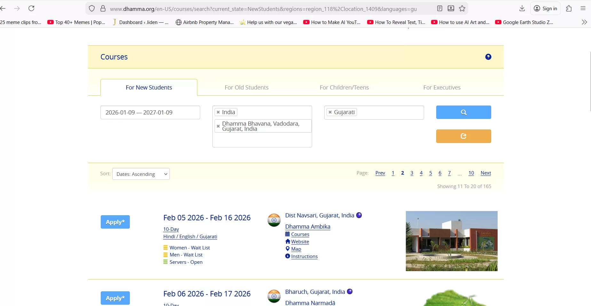Click the blue search magnifier button
The height and width of the screenshot is (306, 591).
pos(463,112)
